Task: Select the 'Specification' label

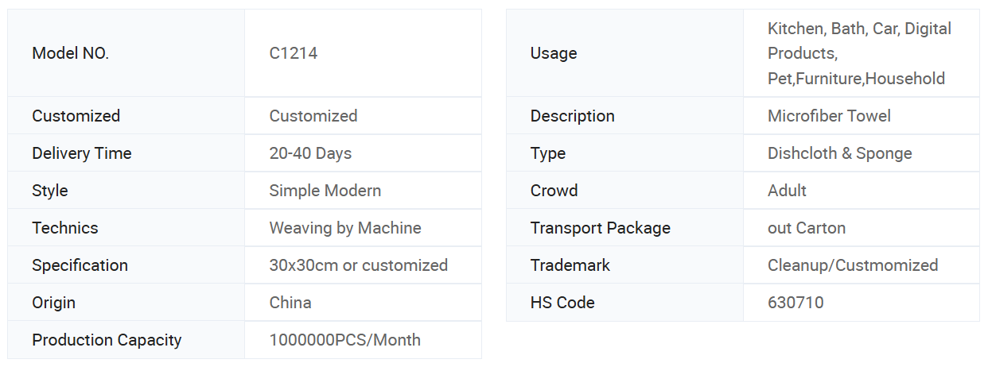Action: 80,265
